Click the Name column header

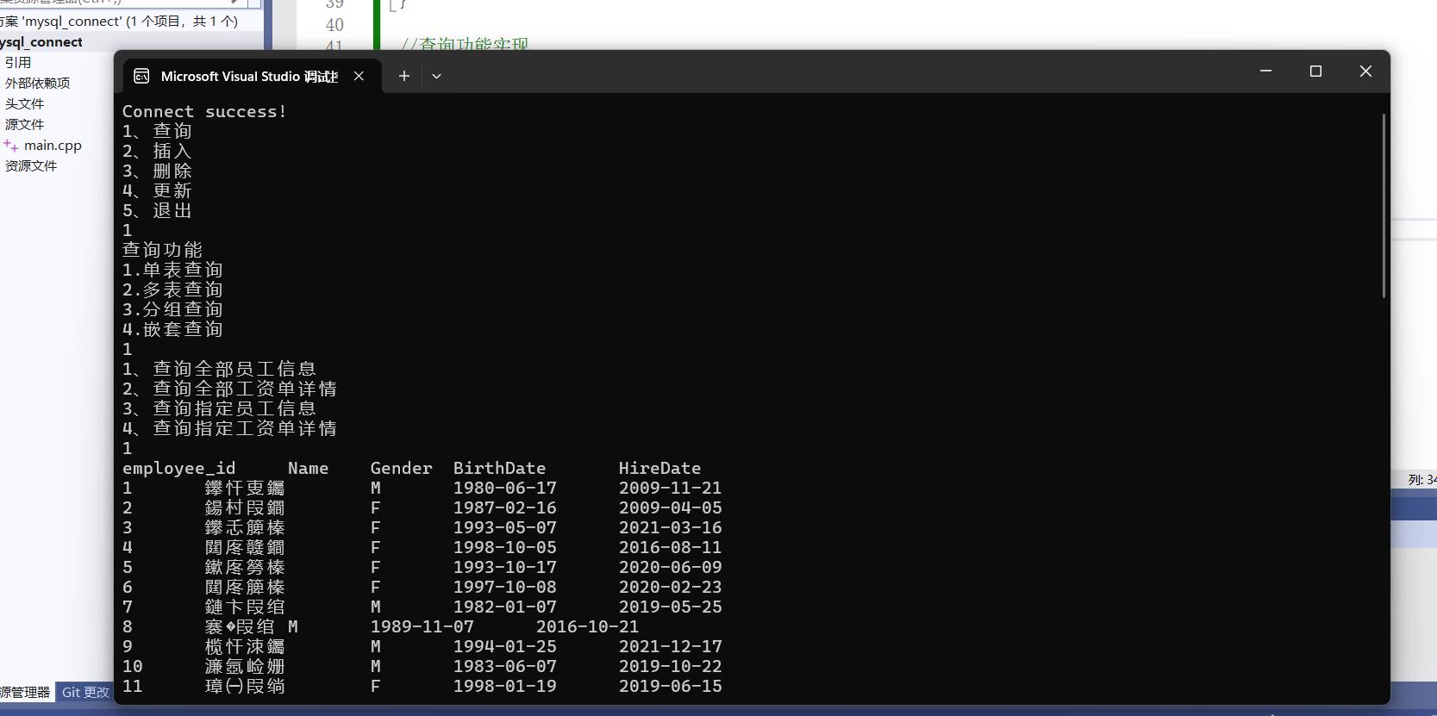(x=308, y=469)
